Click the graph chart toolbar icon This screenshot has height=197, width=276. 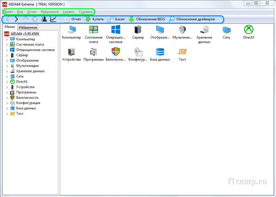pyautogui.click(x=53, y=19)
